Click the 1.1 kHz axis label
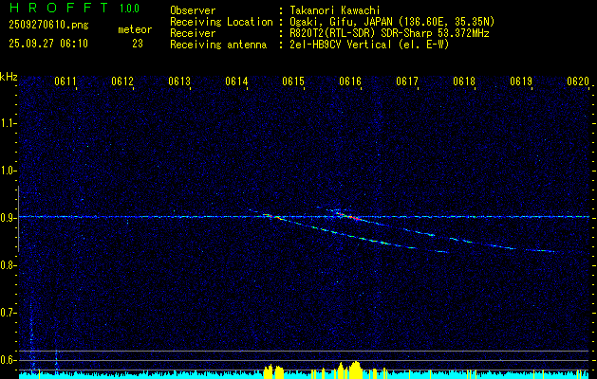The width and height of the screenshot is (597, 379). 8,123
